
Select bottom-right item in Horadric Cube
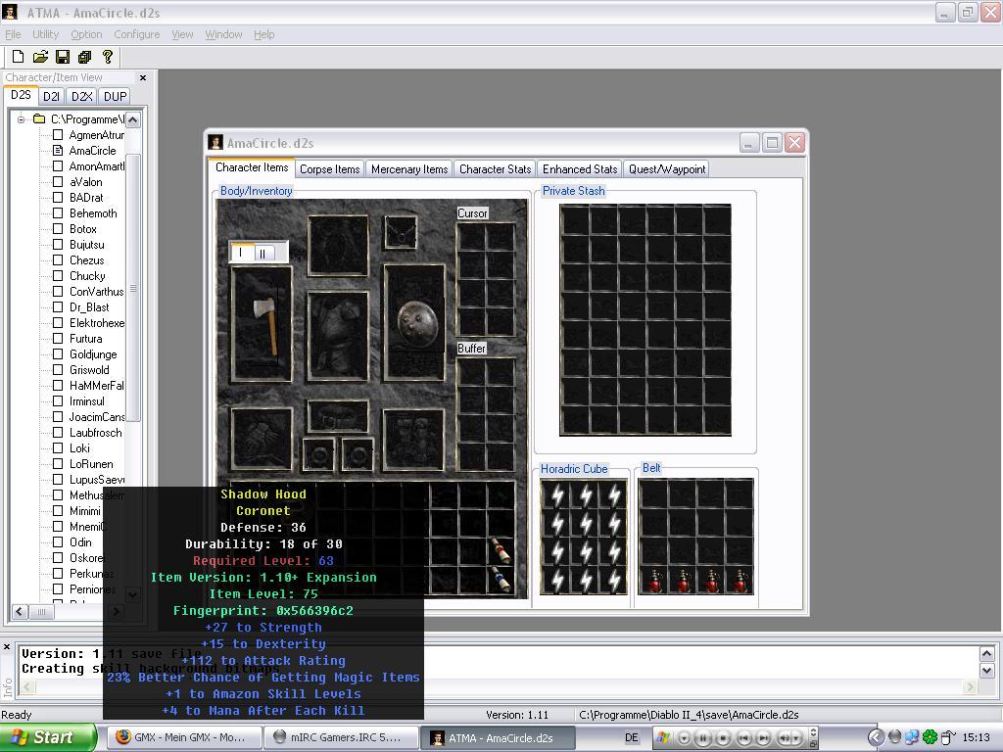tap(613, 580)
